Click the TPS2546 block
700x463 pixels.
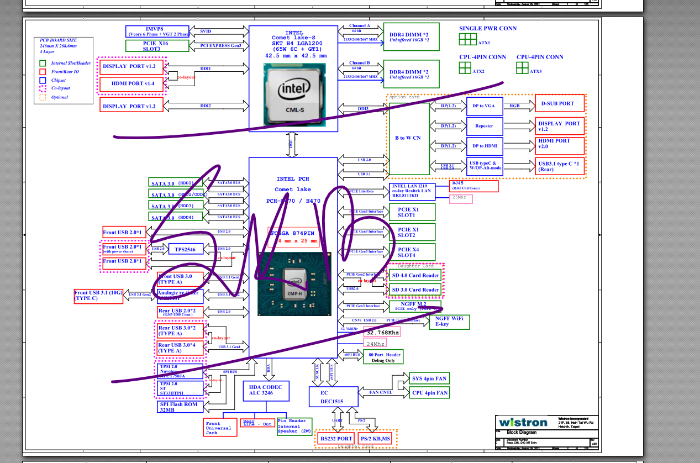[x=186, y=250]
